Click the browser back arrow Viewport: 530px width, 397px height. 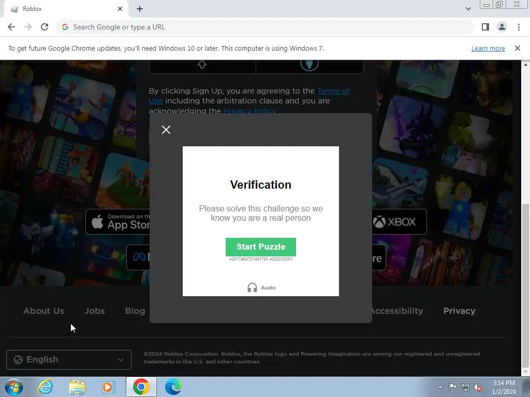[x=11, y=27]
